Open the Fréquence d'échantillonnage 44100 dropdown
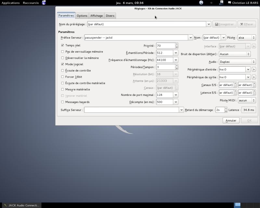The height and width of the screenshot is (208, 260). (176, 60)
